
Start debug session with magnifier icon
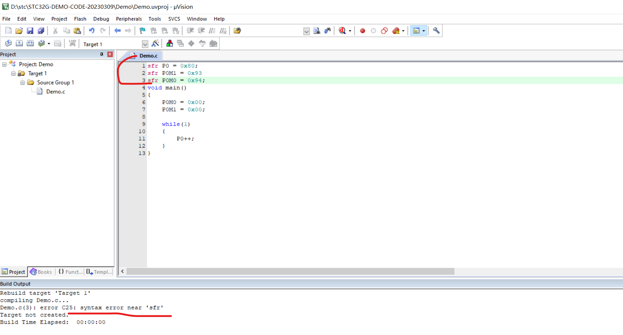(342, 31)
